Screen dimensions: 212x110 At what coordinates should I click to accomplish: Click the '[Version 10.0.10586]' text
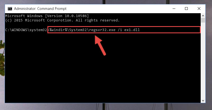pos(67,16)
